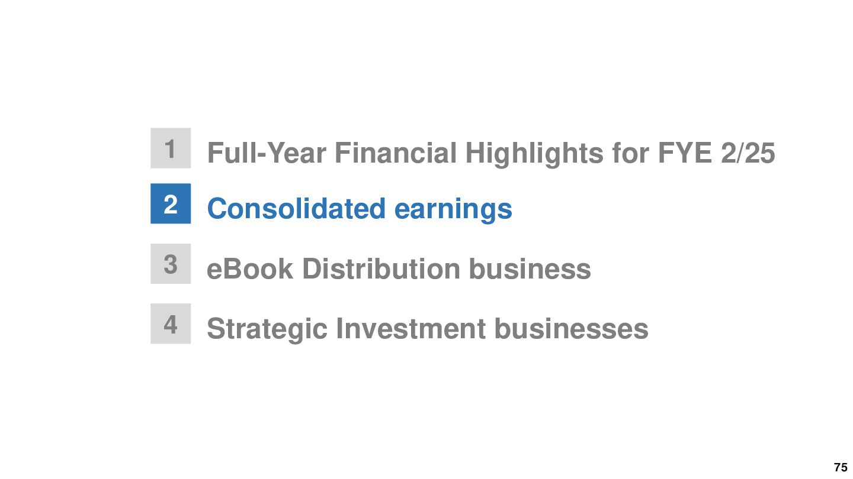Viewport: 853px width, 479px height.
Task: Select the gray number 4 box
Action: 171,323
